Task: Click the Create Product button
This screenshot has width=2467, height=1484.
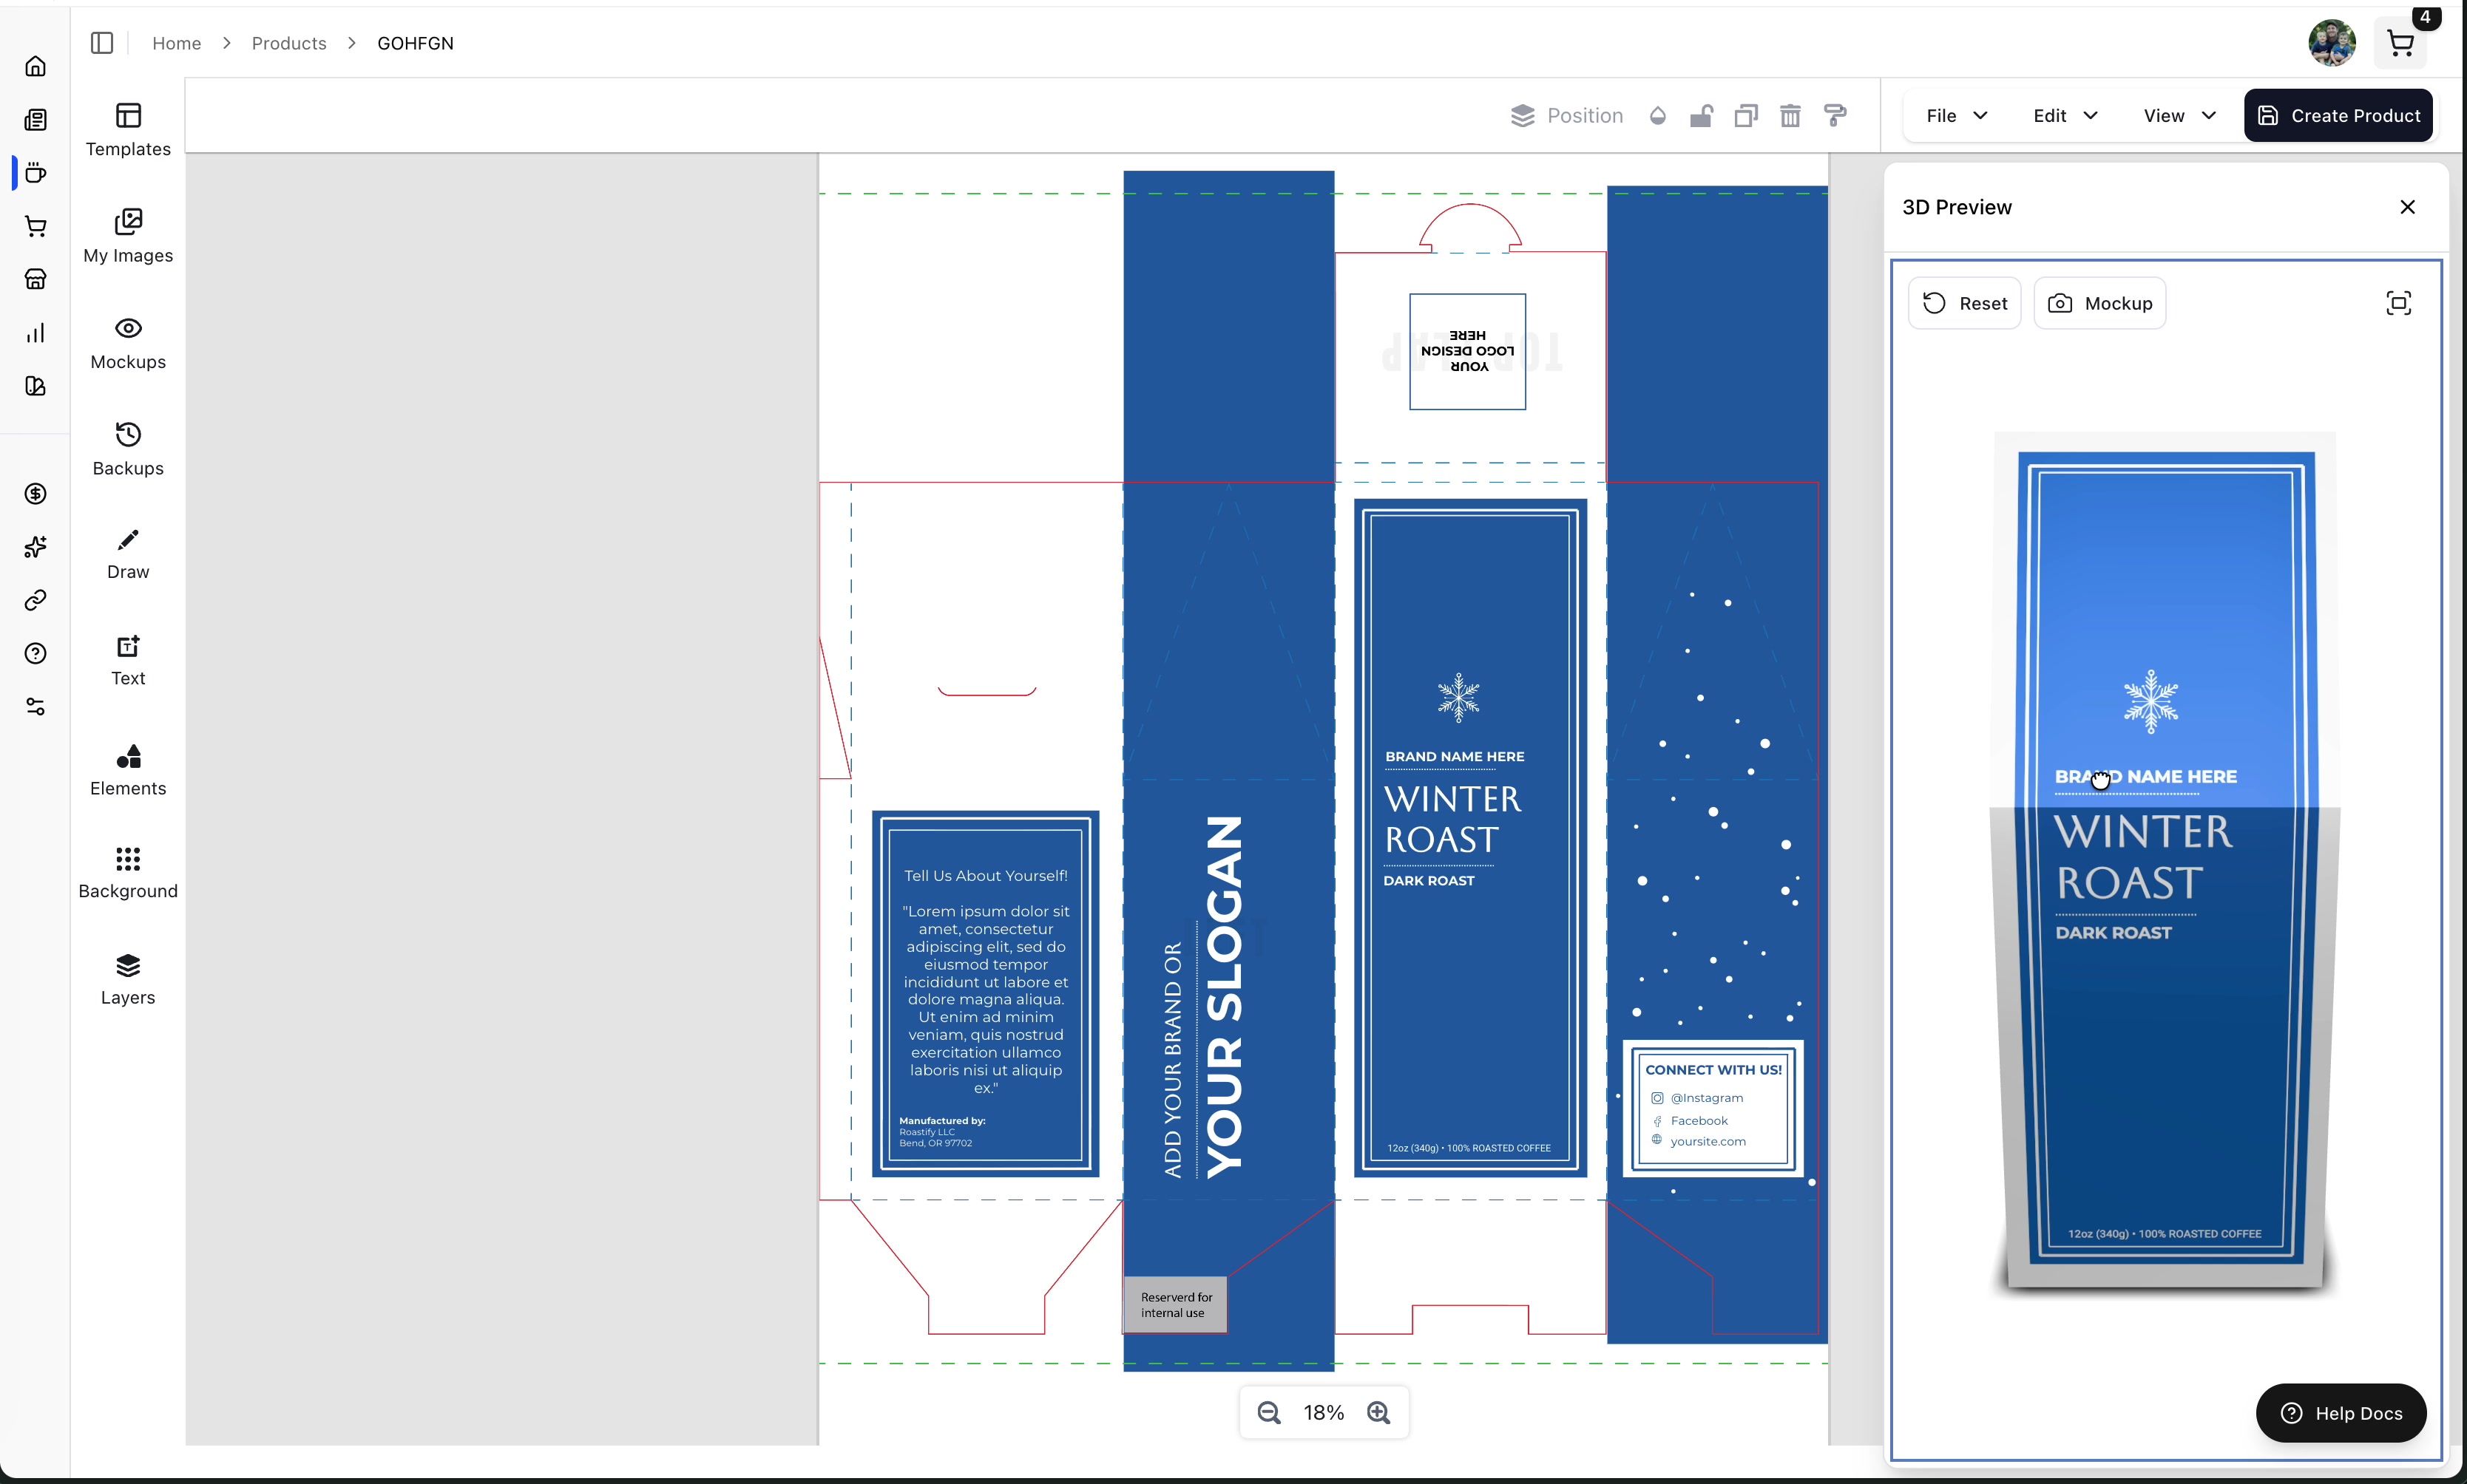Action: tap(2338, 116)
